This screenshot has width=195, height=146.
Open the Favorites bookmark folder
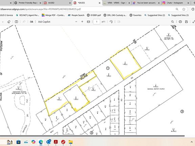[x=135, y=15]
